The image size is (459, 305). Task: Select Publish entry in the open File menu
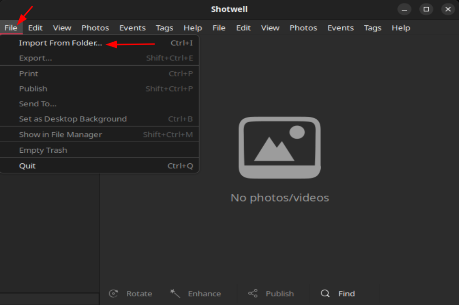100,89
